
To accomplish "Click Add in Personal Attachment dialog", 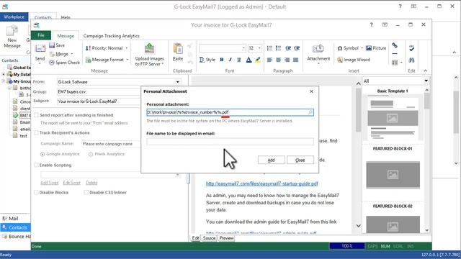I will 271,160.
